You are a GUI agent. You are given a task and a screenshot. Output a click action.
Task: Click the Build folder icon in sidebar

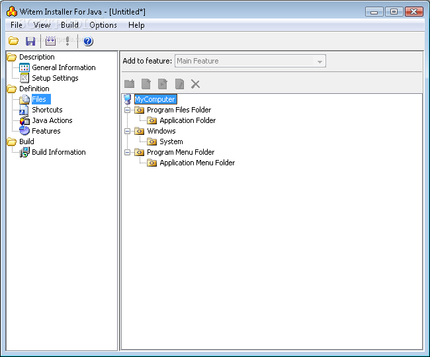pos(11,141)
